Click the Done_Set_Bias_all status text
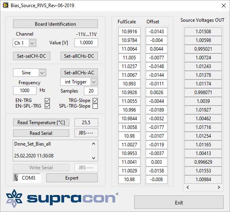230x212 pixels. pos(32,144)
